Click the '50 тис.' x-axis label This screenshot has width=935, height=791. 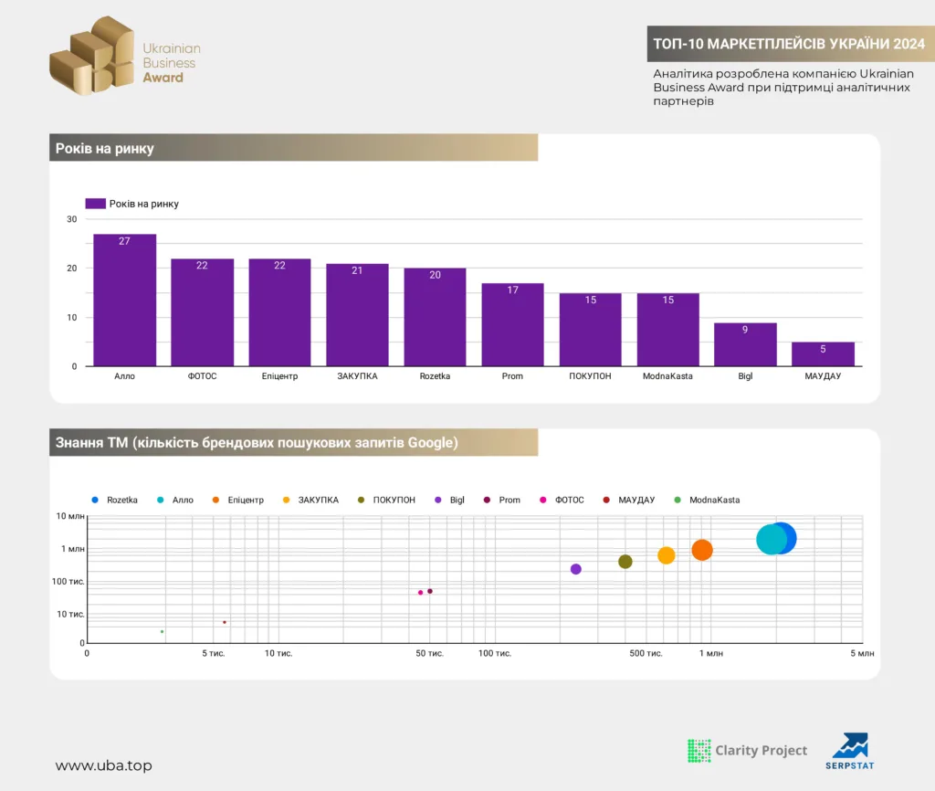point(429,653)
